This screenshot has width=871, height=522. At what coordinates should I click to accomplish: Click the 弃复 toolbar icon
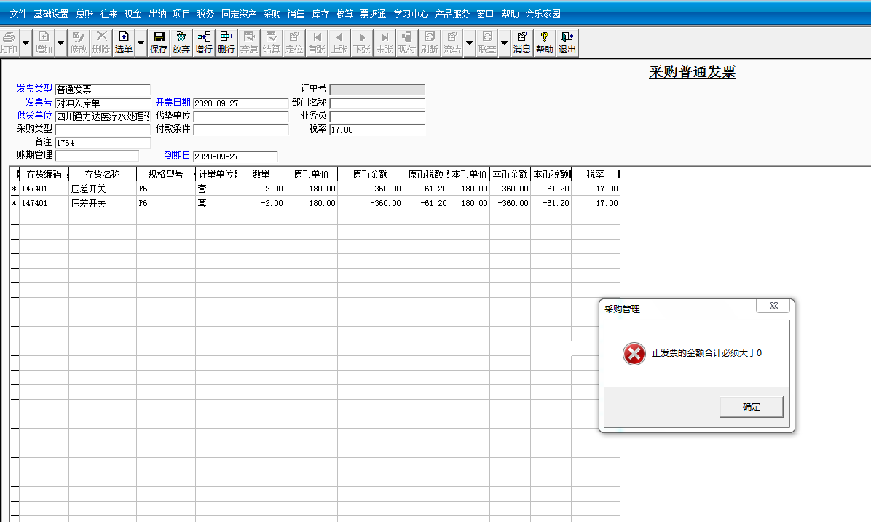click(249, 43)
